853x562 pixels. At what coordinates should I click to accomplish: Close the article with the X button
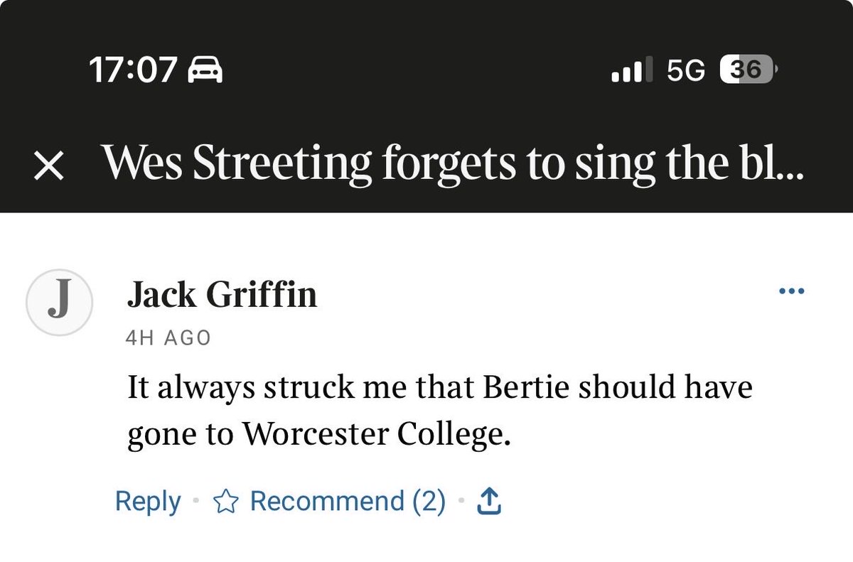(x=48, y=167)
